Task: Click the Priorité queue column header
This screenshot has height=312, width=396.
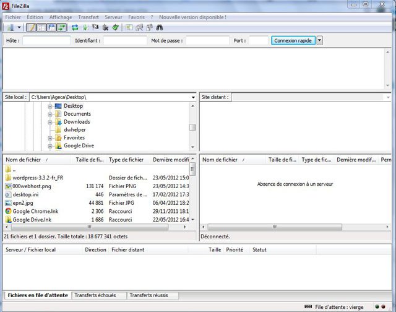Action: pyautogui.click(x=235, y=250)
